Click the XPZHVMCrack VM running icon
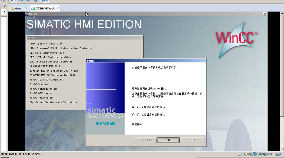Screen dimensions: 284x158 pyautogui.click(x=33, y=9)
